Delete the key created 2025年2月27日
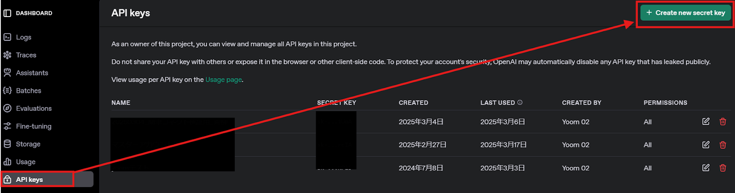The image size is (735, 193). coord(723,145)
